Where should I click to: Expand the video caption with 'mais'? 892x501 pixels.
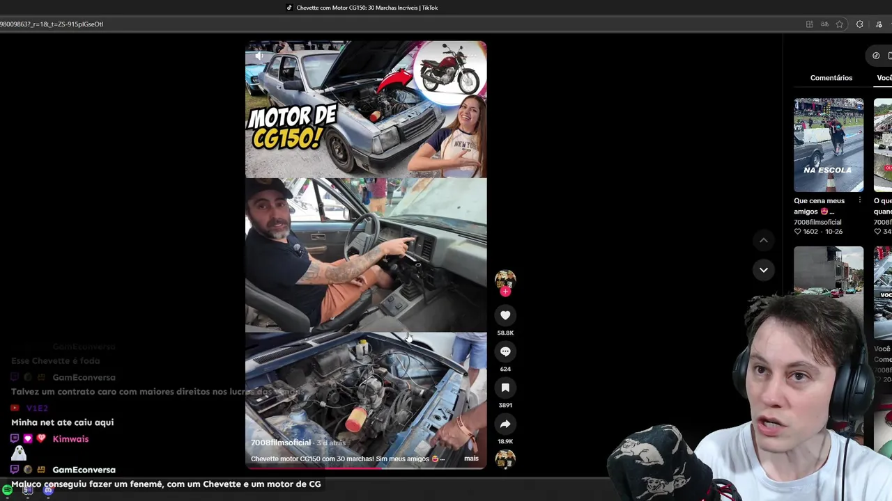[x=471, y=459]
